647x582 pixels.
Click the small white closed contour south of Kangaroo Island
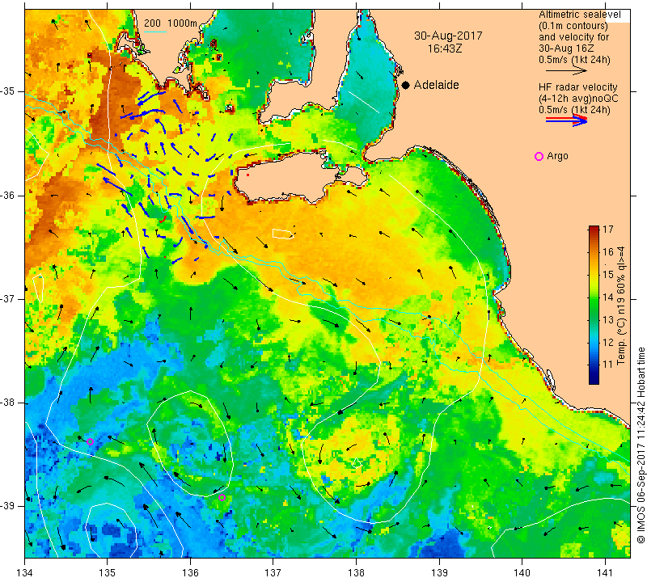[282, 234]
